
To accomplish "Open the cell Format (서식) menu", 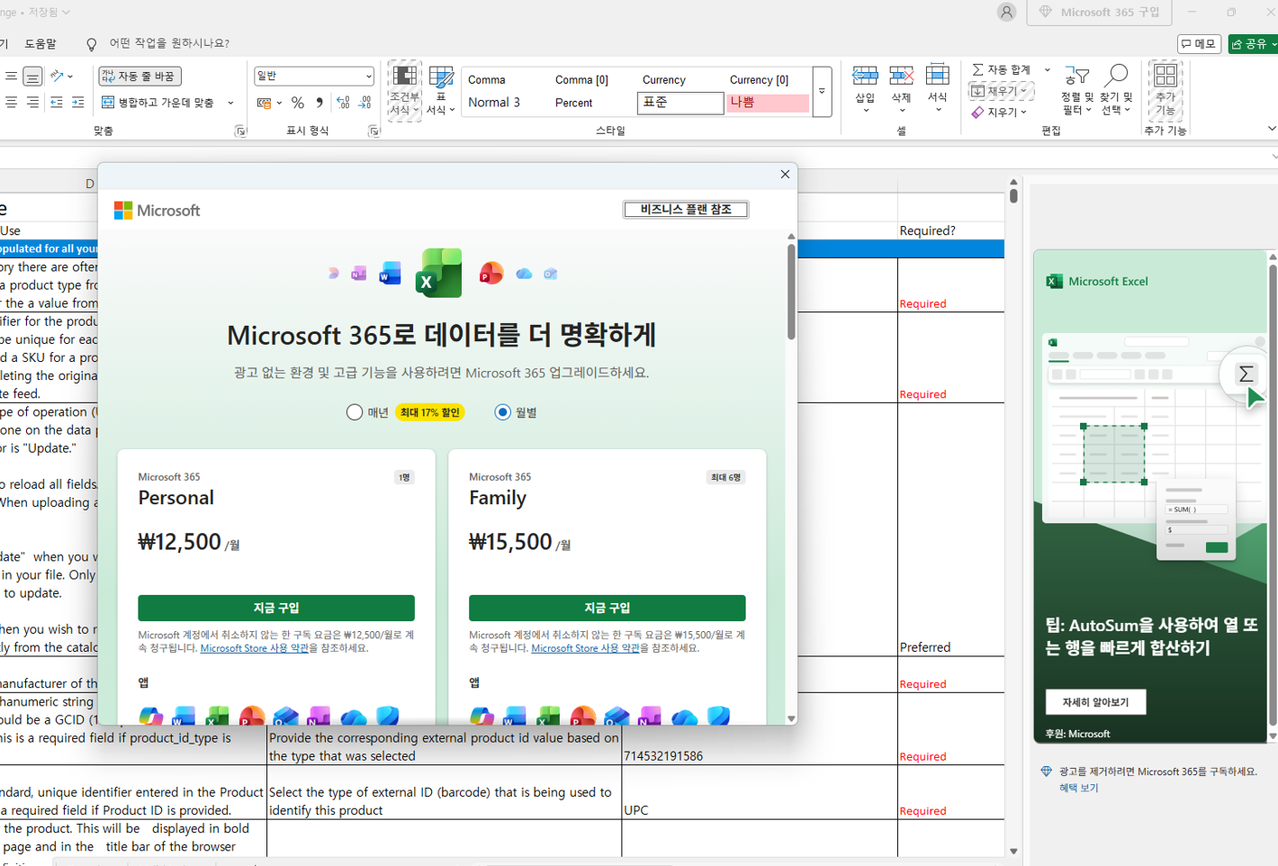I will 938,88.
